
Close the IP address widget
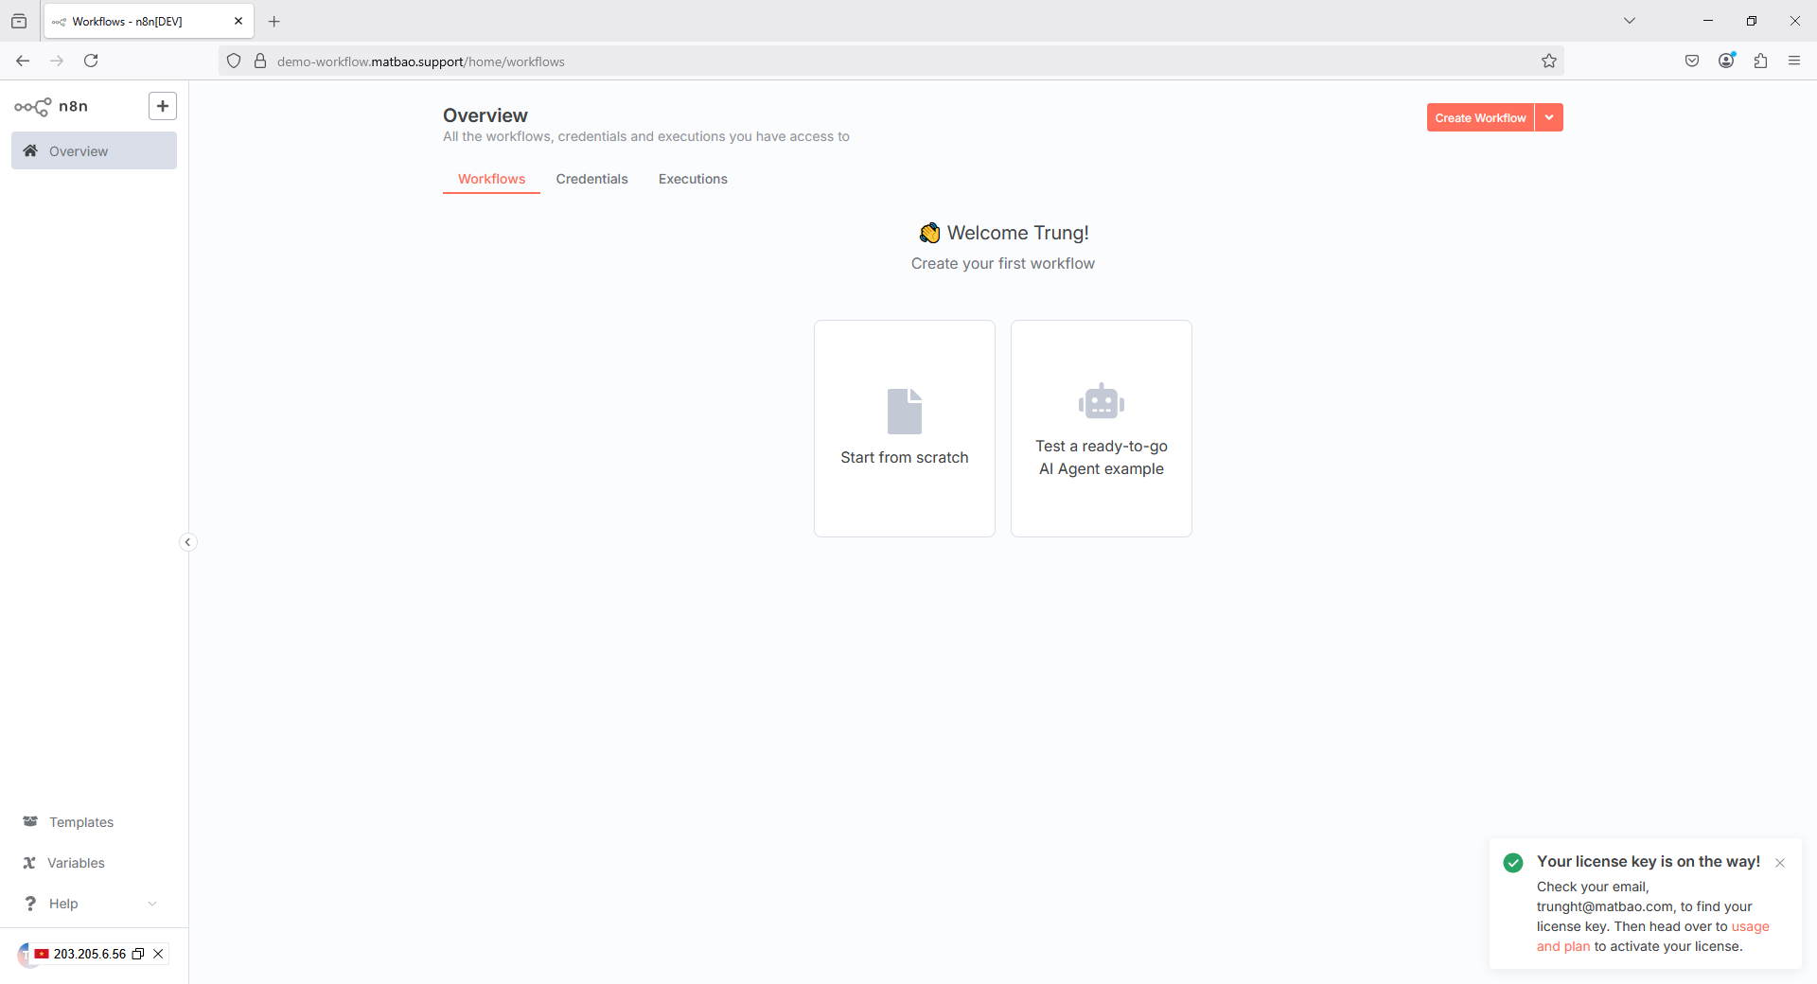[x=158, y=954]
